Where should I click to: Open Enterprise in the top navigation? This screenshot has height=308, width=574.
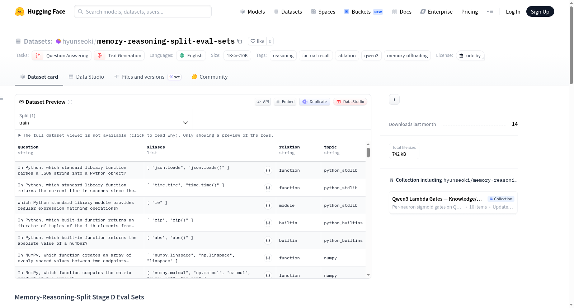[x=436, y=12]
